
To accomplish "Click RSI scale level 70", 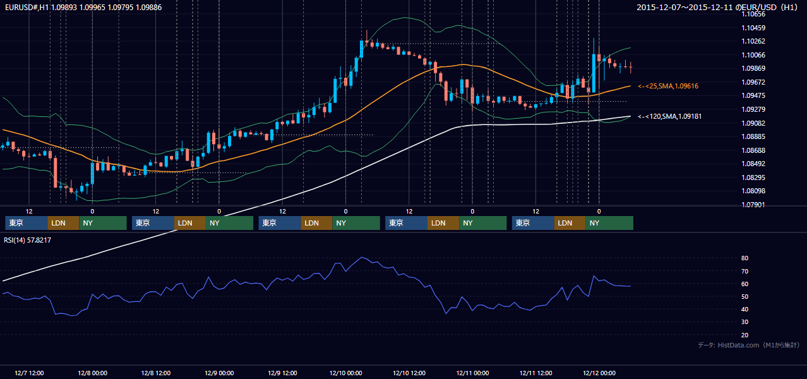I will (x=745, y=271).
